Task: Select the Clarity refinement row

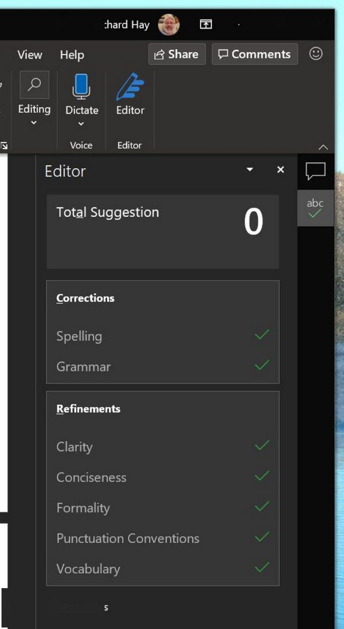Action: [163, 446]
